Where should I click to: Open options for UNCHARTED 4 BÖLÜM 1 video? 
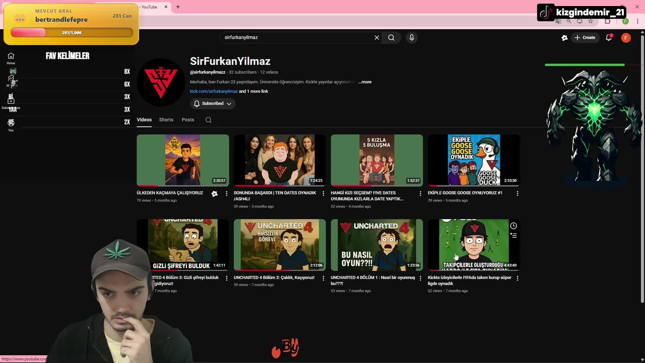tap(420, 278)
